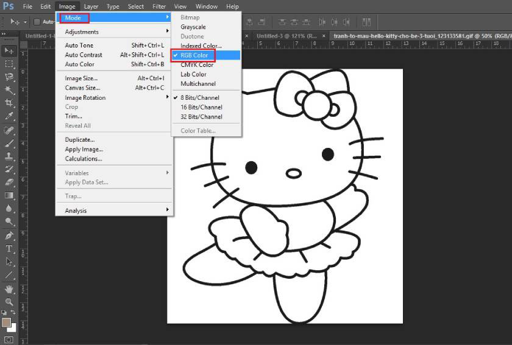Open the Filter menu

click(159, 6)
